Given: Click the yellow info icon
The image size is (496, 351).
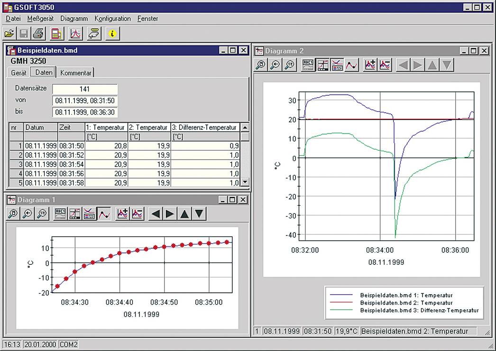Looking at the screenshot, I should [x=112, y=34].
